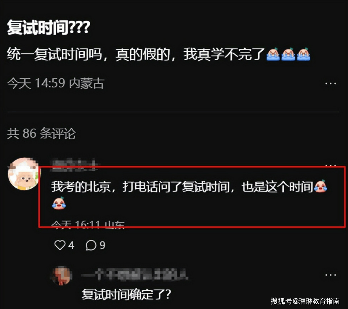348x309 pixels.
Task: Open the blurred username of reply author
Action: click(x=134, y=274)
